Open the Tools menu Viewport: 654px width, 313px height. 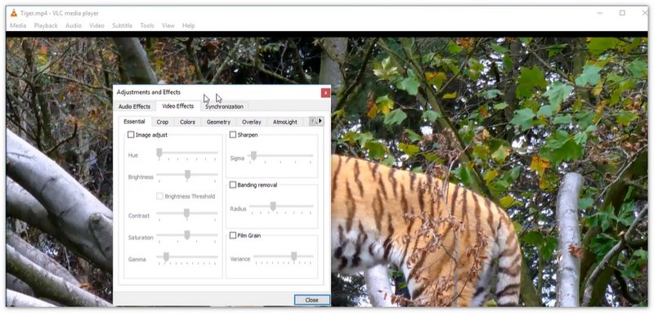coord(147,25)
